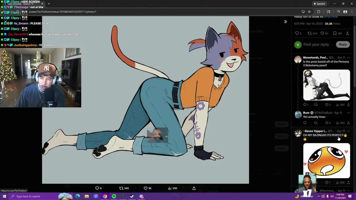View analytics for Meowtooth's comment (262)
The width and height of the screenshot is (356, 200).
tap(340, 105)
